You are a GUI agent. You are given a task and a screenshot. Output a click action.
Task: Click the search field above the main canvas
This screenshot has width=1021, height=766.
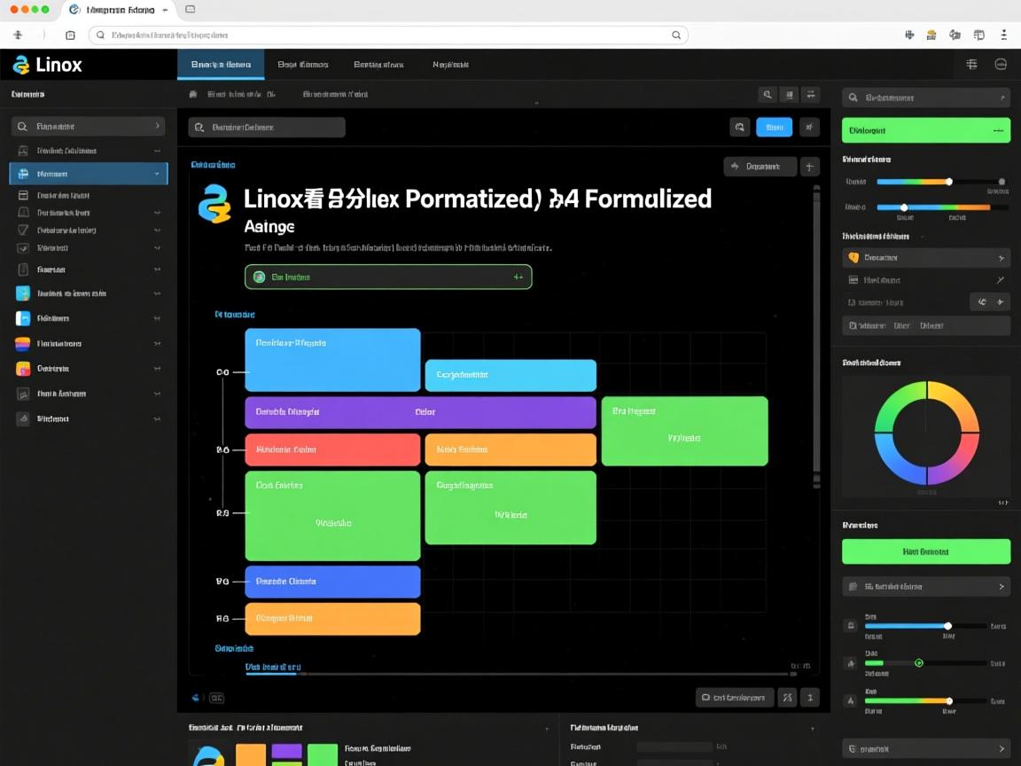267,128
